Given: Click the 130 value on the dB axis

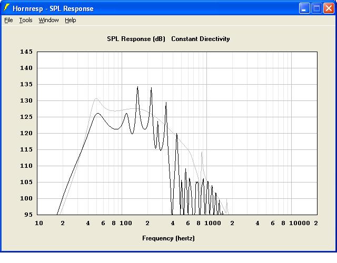Looking at the screenshot, I should 26,100.
